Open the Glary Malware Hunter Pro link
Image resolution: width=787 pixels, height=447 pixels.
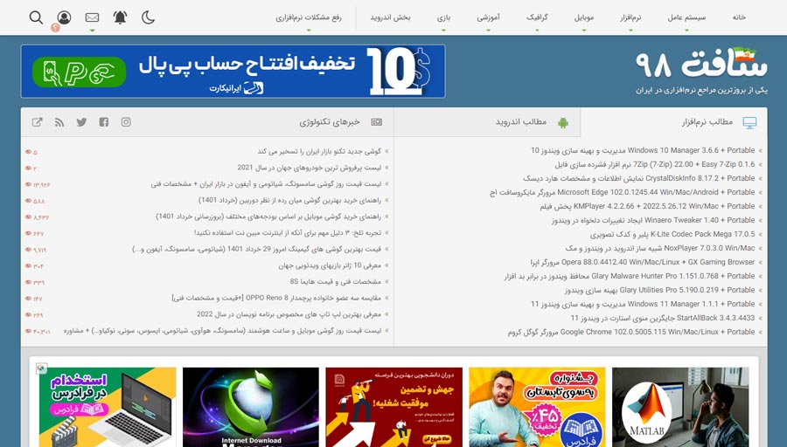(x=630, y=276)
